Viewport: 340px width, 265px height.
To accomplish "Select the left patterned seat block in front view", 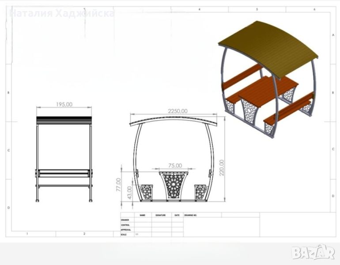I will point(146,192).
